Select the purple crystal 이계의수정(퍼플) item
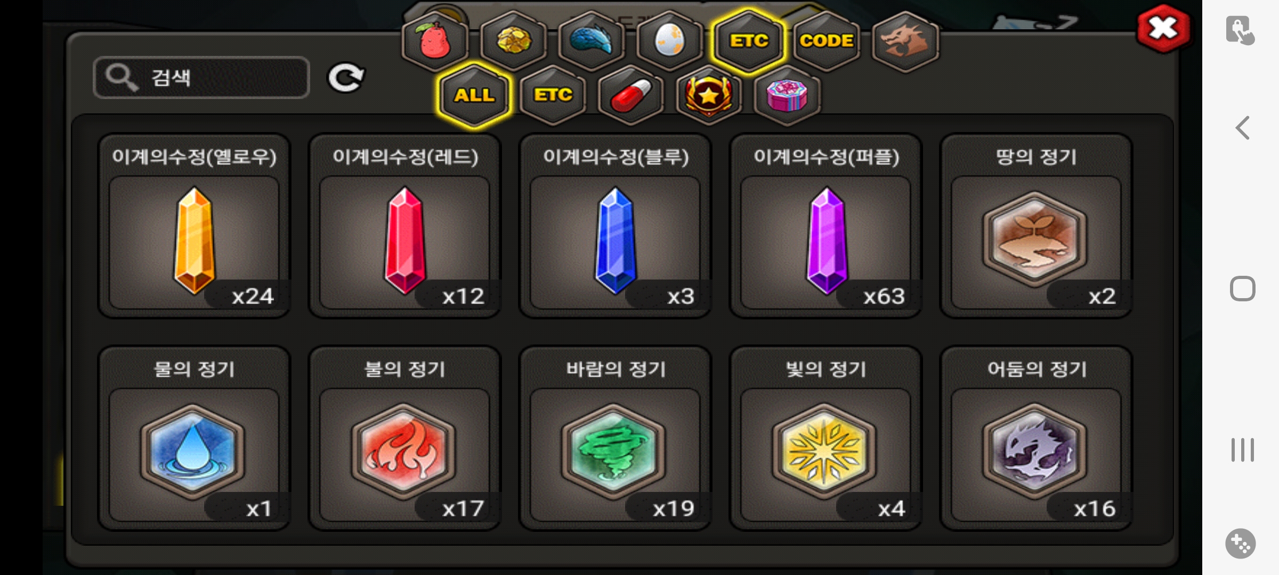 pos(826,226)
